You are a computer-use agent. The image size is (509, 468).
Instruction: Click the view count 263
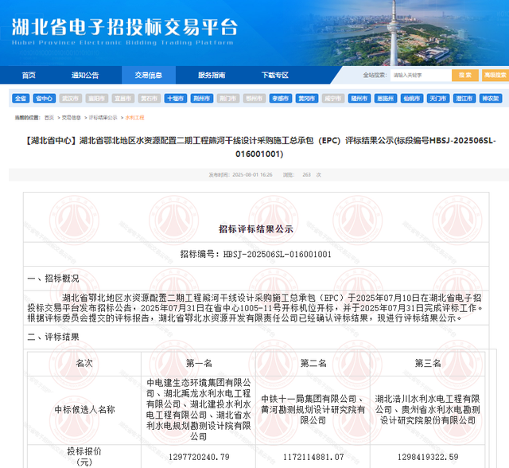coord(307,175)
